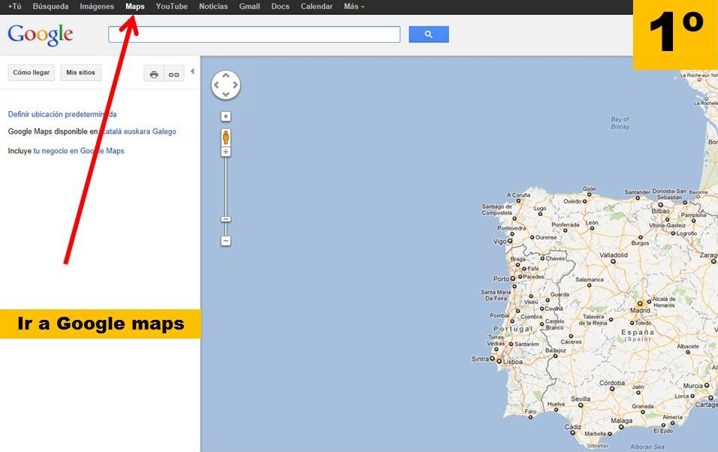Zoom out with the minus button

[x=225, y=241]
